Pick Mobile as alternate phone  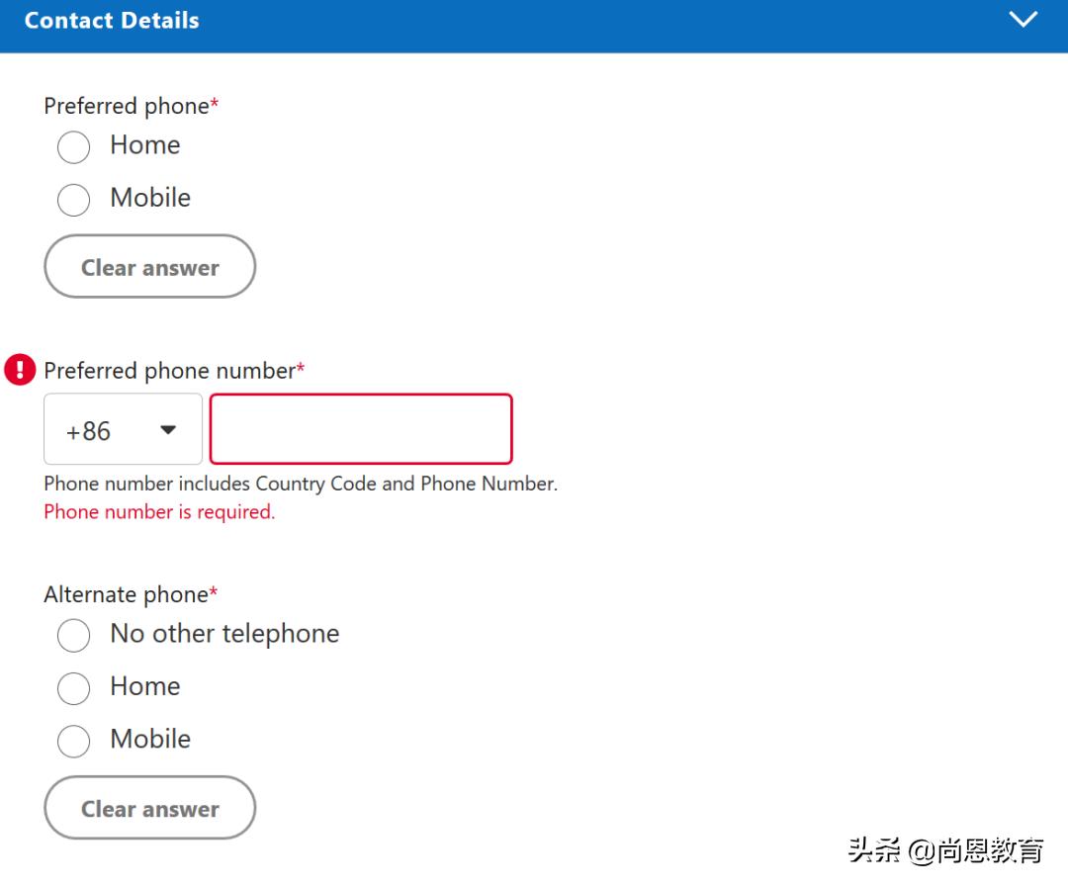click(x=73, y=741)
